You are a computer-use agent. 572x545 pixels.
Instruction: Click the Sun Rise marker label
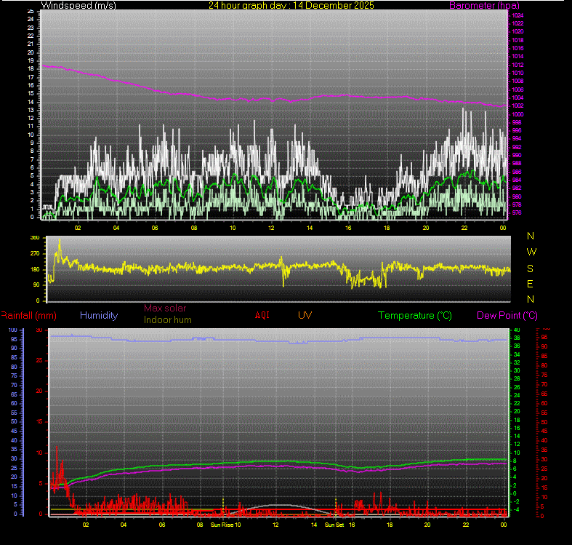222,525
